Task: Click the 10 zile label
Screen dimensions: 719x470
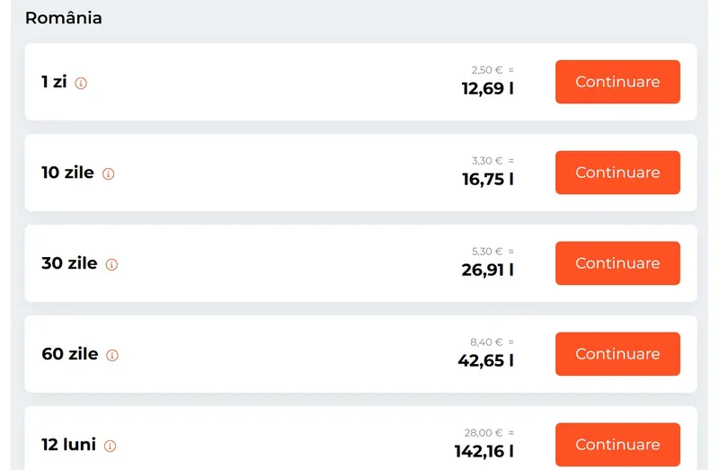Action: coord(67,173)
